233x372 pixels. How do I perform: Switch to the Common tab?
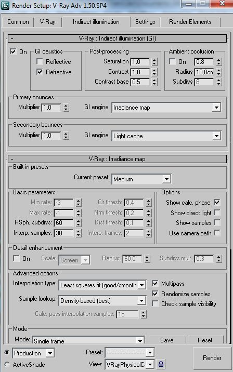tap(18, 22)
